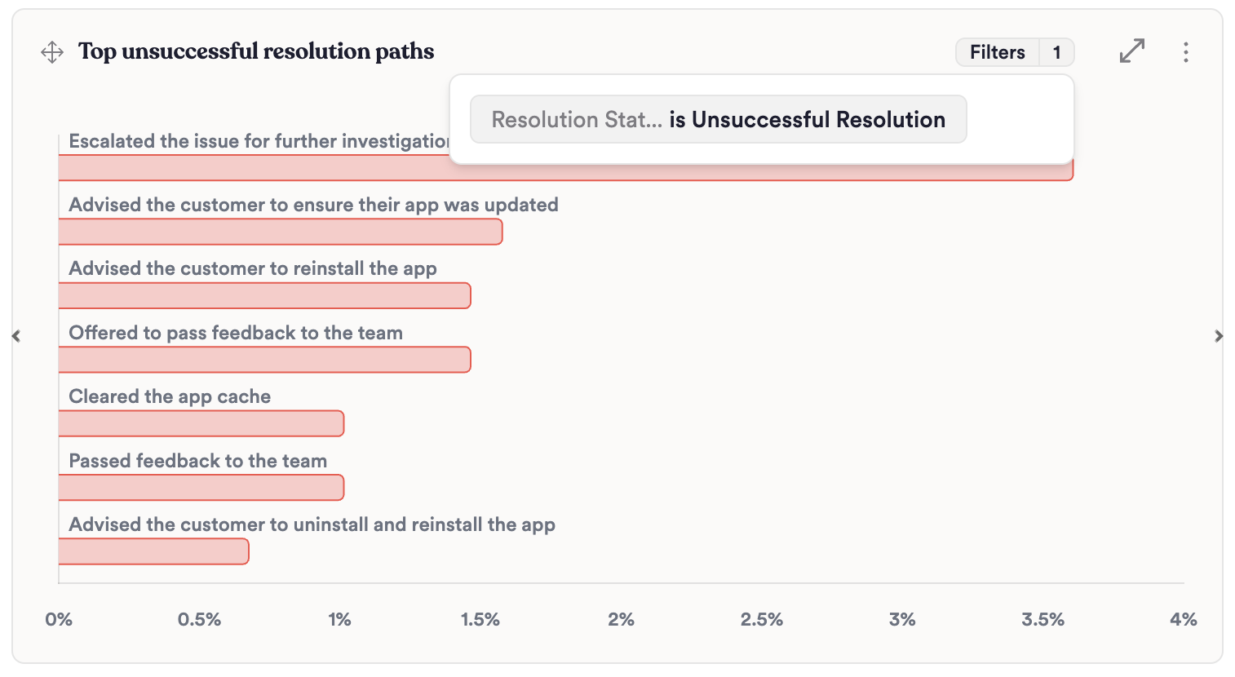This screenshot has height=677, width=1235.
Task: Click the 'reinstall the app' bar
Action: tap(264, 296)
